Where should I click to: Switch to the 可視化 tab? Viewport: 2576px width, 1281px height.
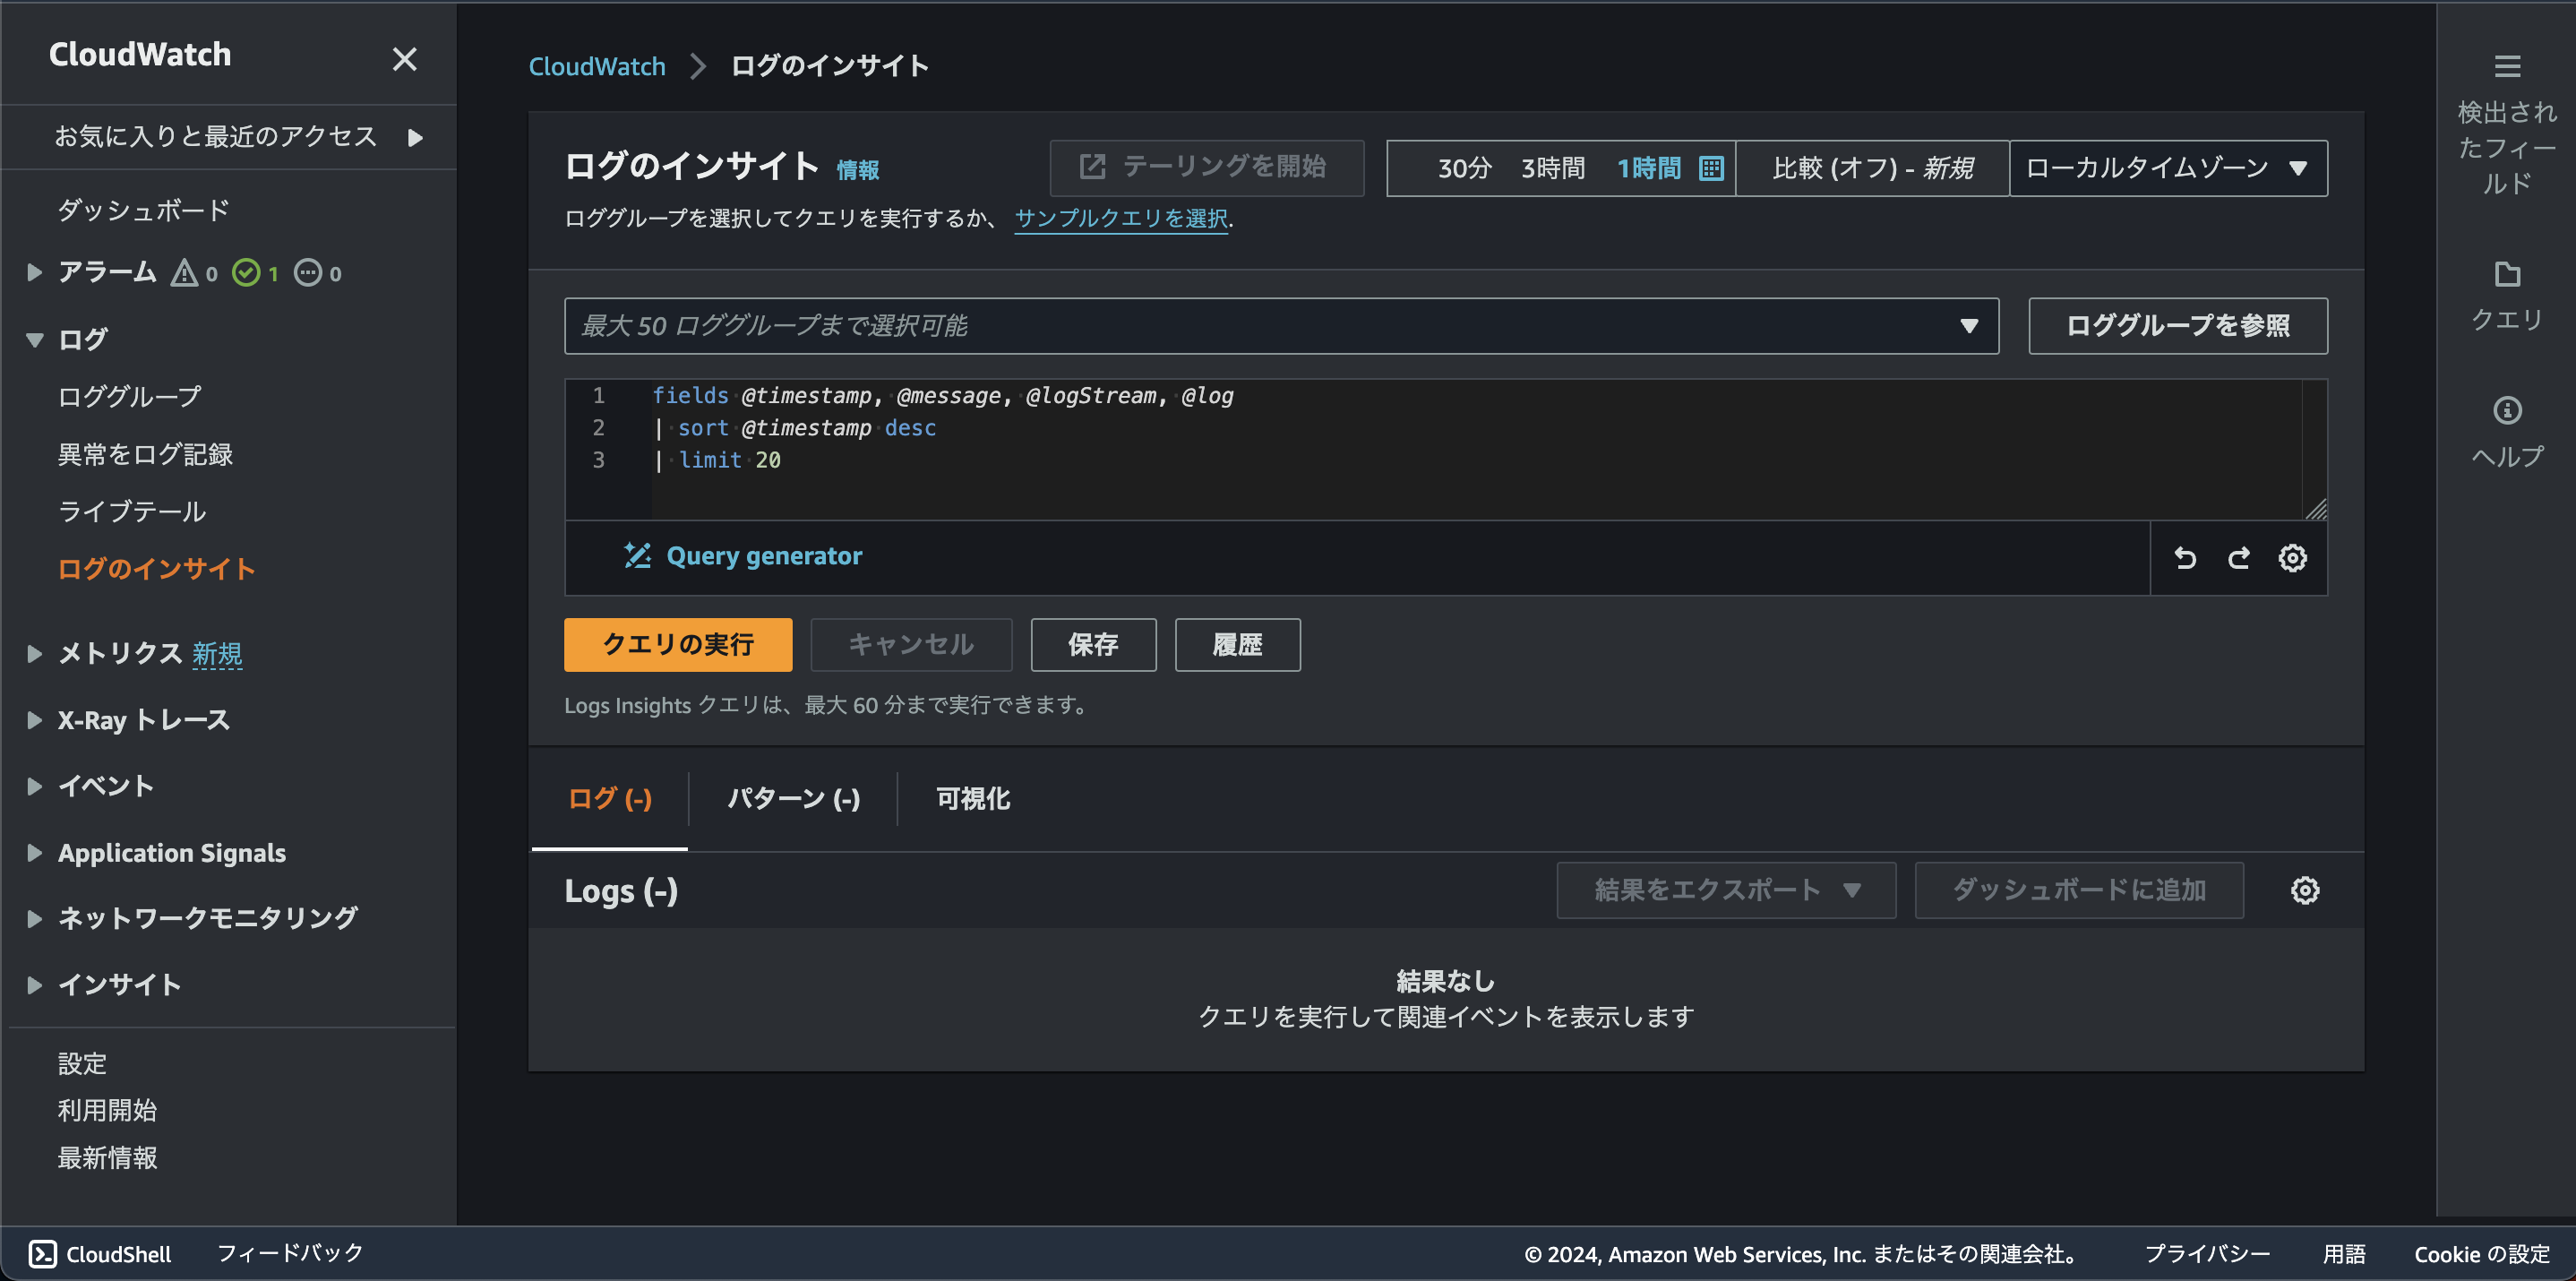[972, 799]
